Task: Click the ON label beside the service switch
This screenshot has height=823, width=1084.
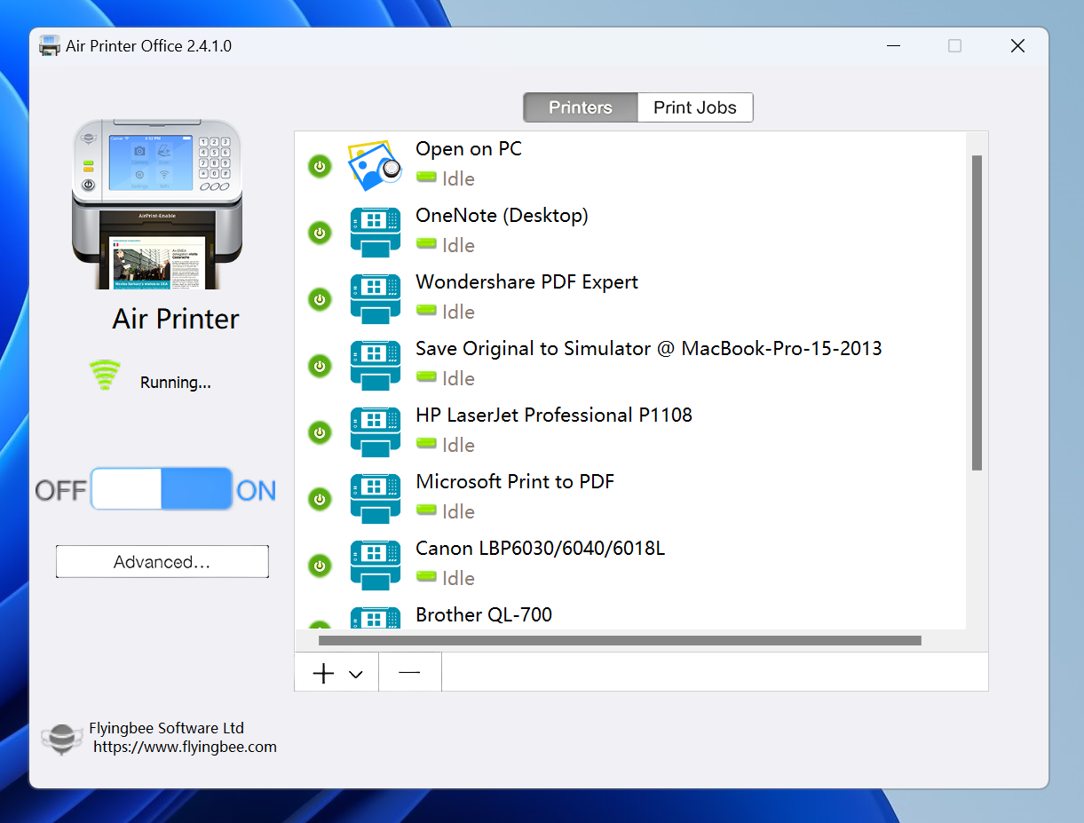Action: pos(257,490)
